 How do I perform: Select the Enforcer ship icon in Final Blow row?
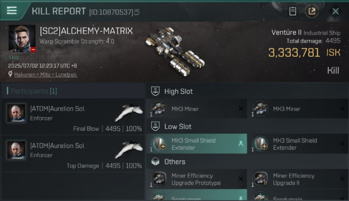129,113
